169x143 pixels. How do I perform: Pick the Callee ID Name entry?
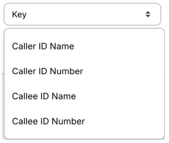44,96
